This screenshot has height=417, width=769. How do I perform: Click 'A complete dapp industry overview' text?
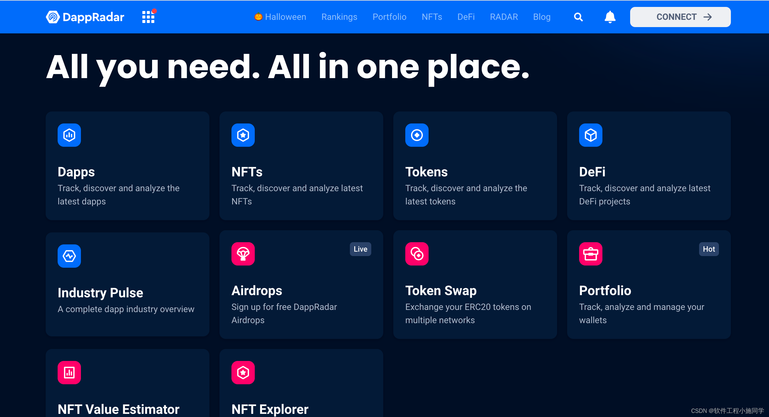pos(126,309)
